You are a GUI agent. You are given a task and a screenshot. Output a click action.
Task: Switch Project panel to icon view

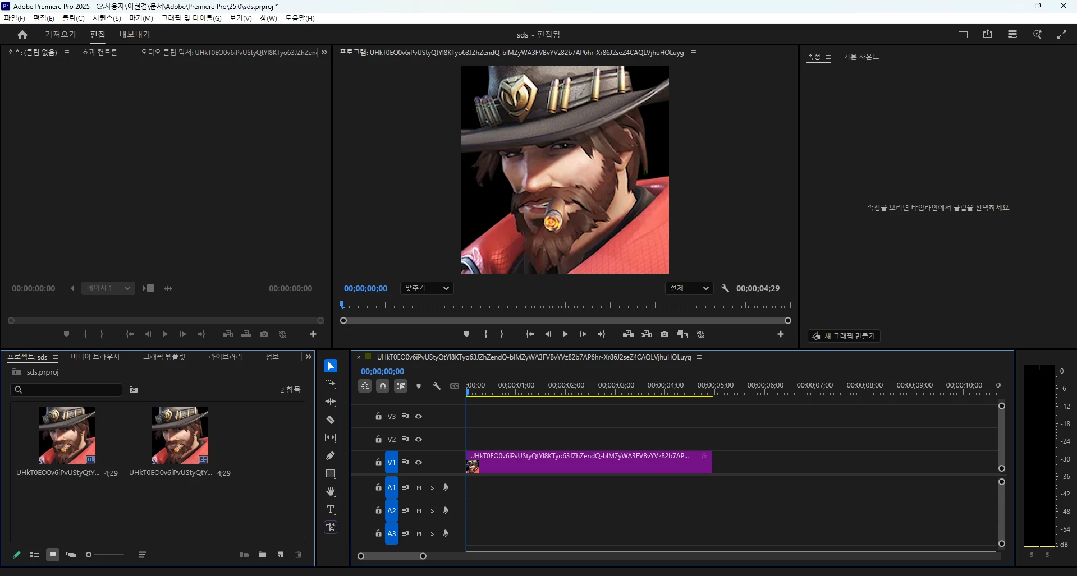[53, 555]
